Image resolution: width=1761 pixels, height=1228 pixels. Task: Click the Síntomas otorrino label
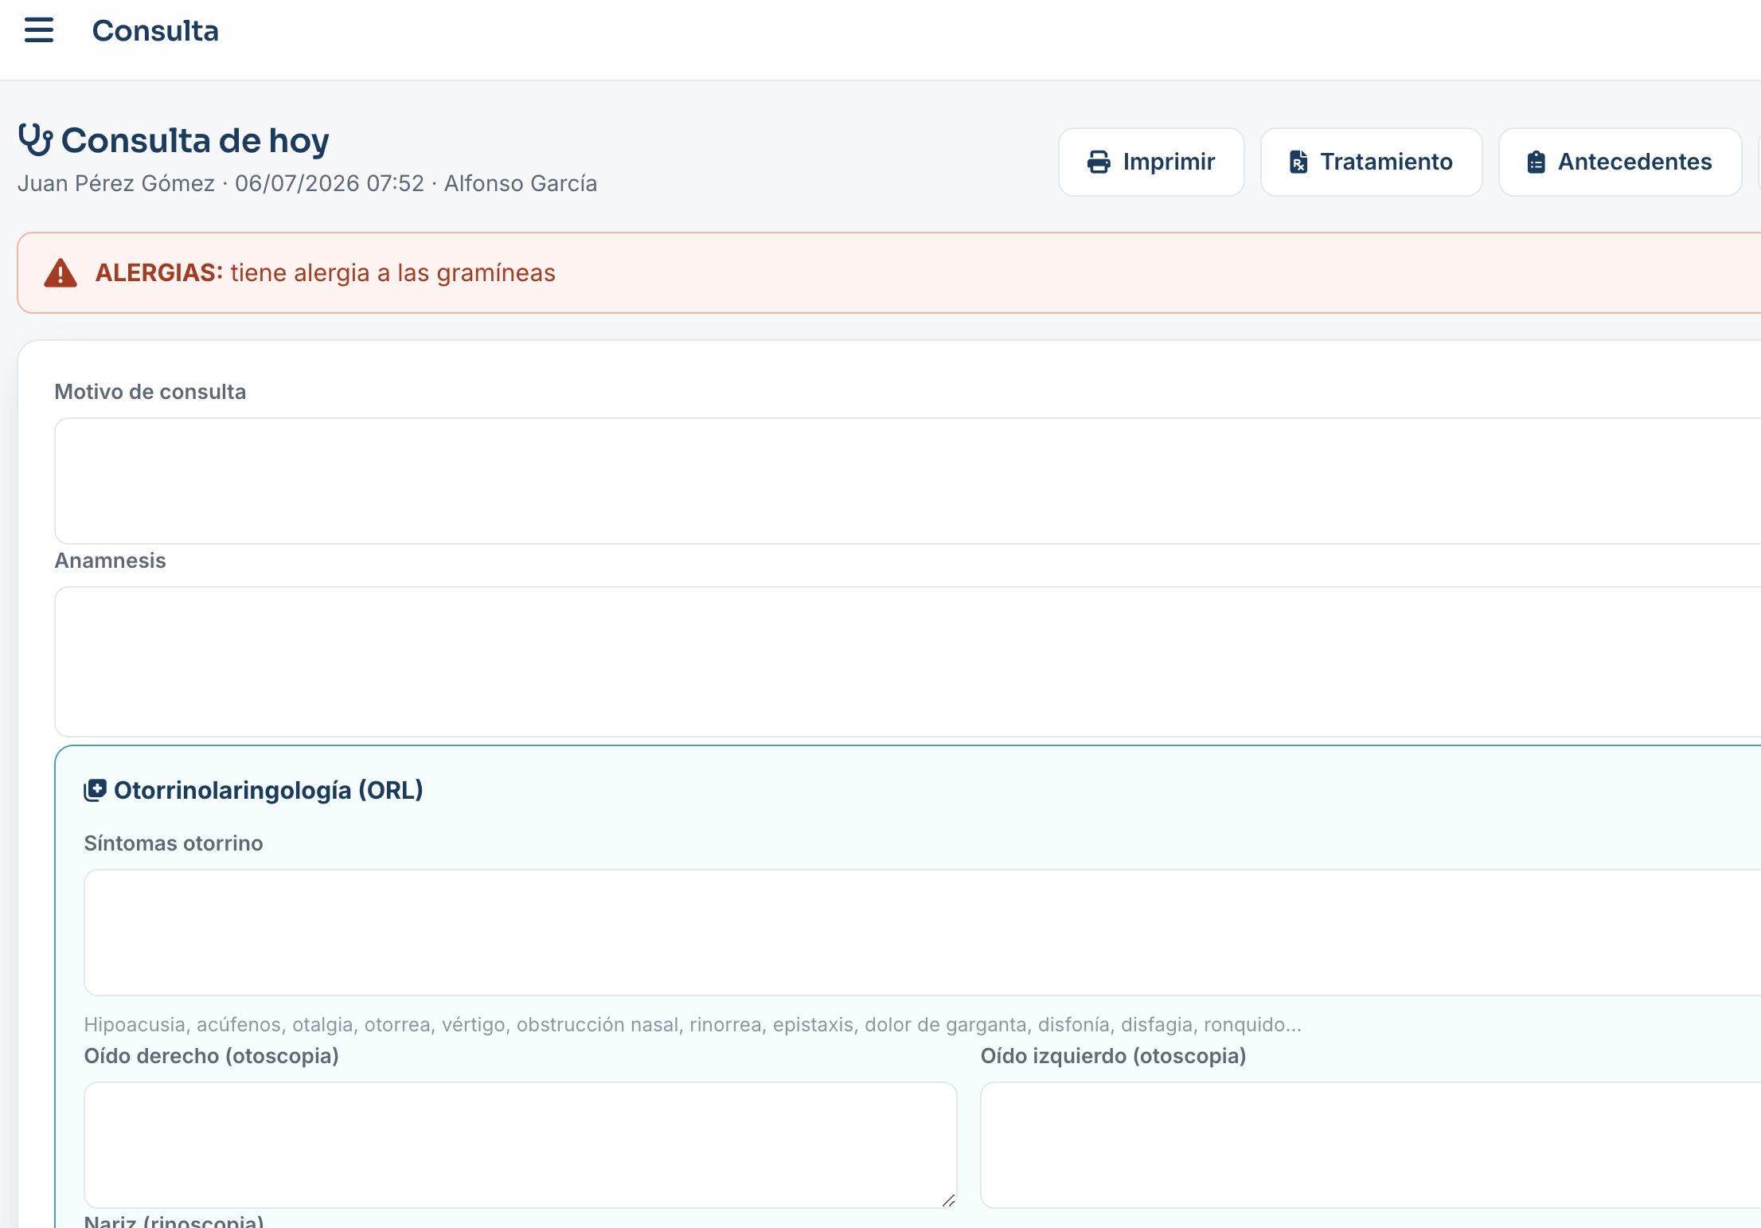(174, 843)
